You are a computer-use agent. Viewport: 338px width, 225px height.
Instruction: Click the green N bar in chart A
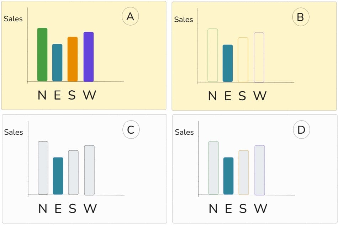click(42, 54)
